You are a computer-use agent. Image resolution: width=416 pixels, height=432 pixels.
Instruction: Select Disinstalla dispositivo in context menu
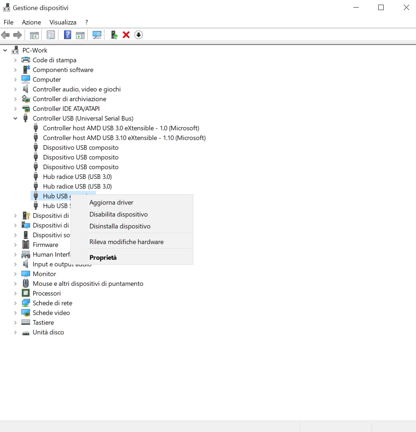[120, 226]
